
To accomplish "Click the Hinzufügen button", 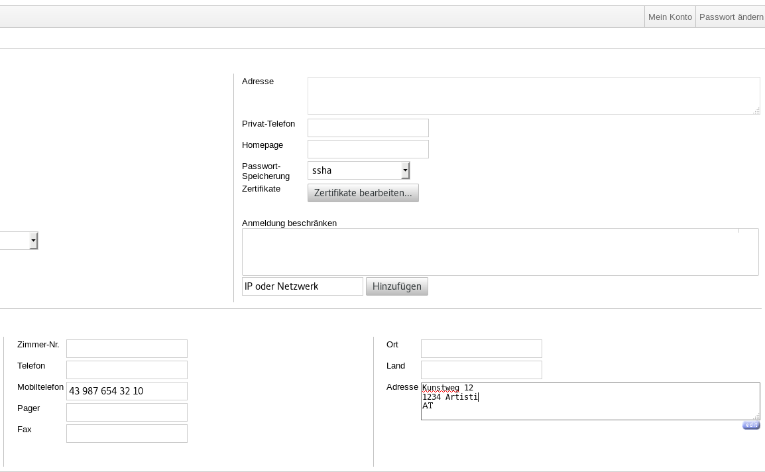I will 396,286.
